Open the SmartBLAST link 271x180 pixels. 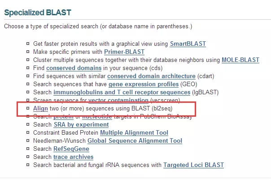pyautogui.click(x=188, y=44)
